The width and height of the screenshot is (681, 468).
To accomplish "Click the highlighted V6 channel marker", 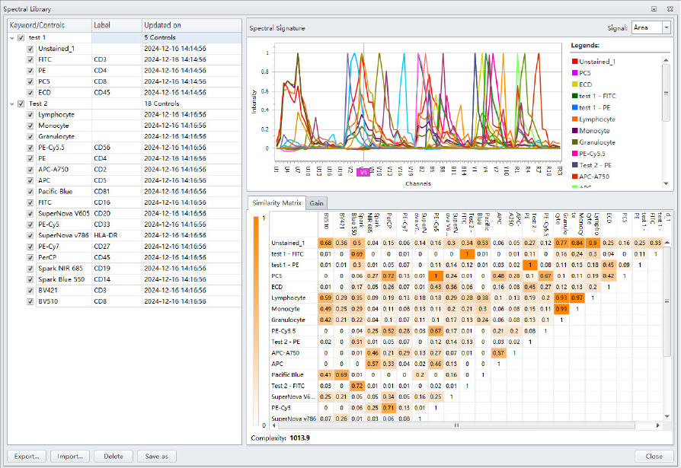I will [363, 172].
